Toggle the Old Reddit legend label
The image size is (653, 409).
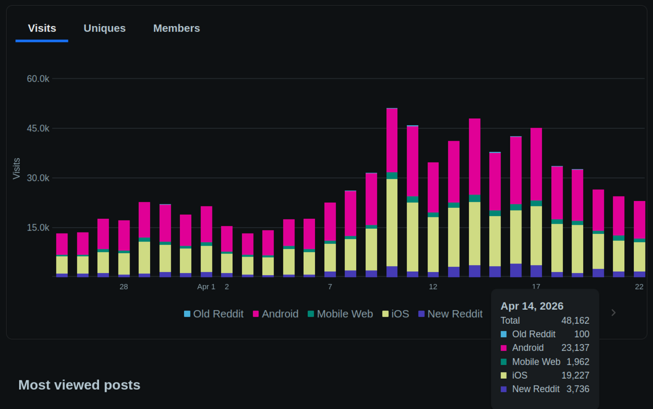[x=218, y=314]
